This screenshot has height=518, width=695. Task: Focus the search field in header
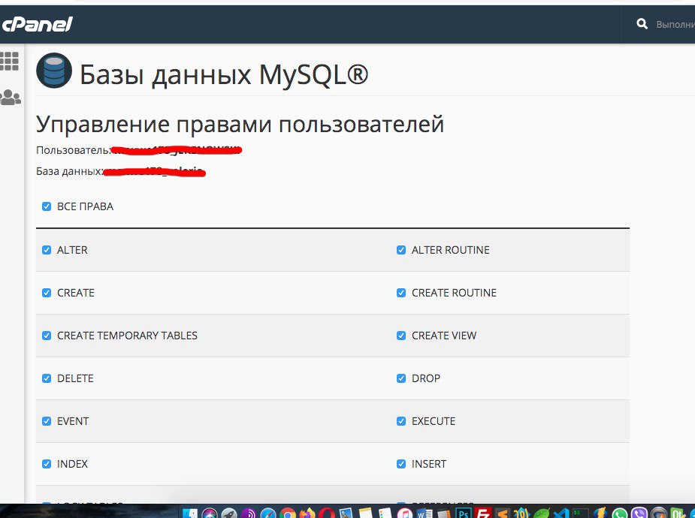[x=675, y=24]
